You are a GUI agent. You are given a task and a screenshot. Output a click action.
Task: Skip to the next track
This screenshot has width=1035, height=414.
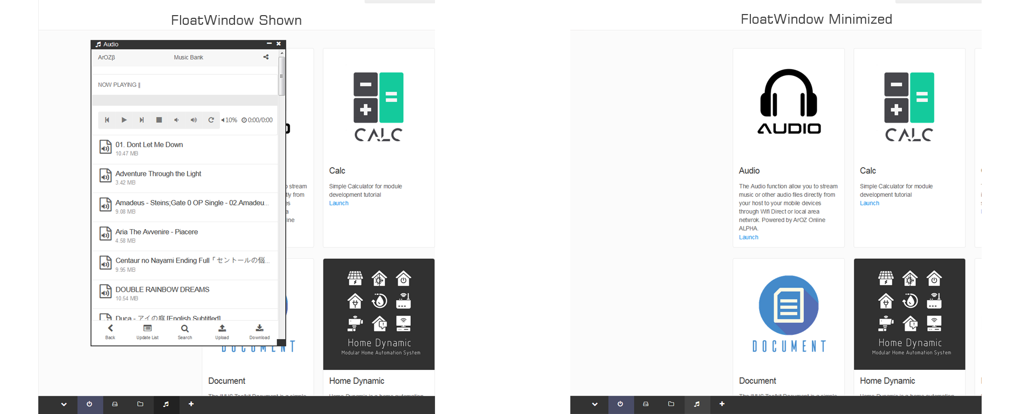pos(141,120)
